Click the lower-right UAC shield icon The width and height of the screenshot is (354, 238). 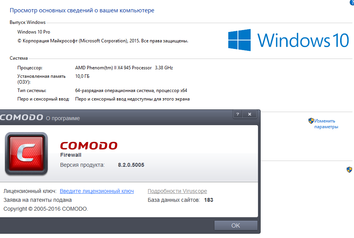[x=349, y=169]
